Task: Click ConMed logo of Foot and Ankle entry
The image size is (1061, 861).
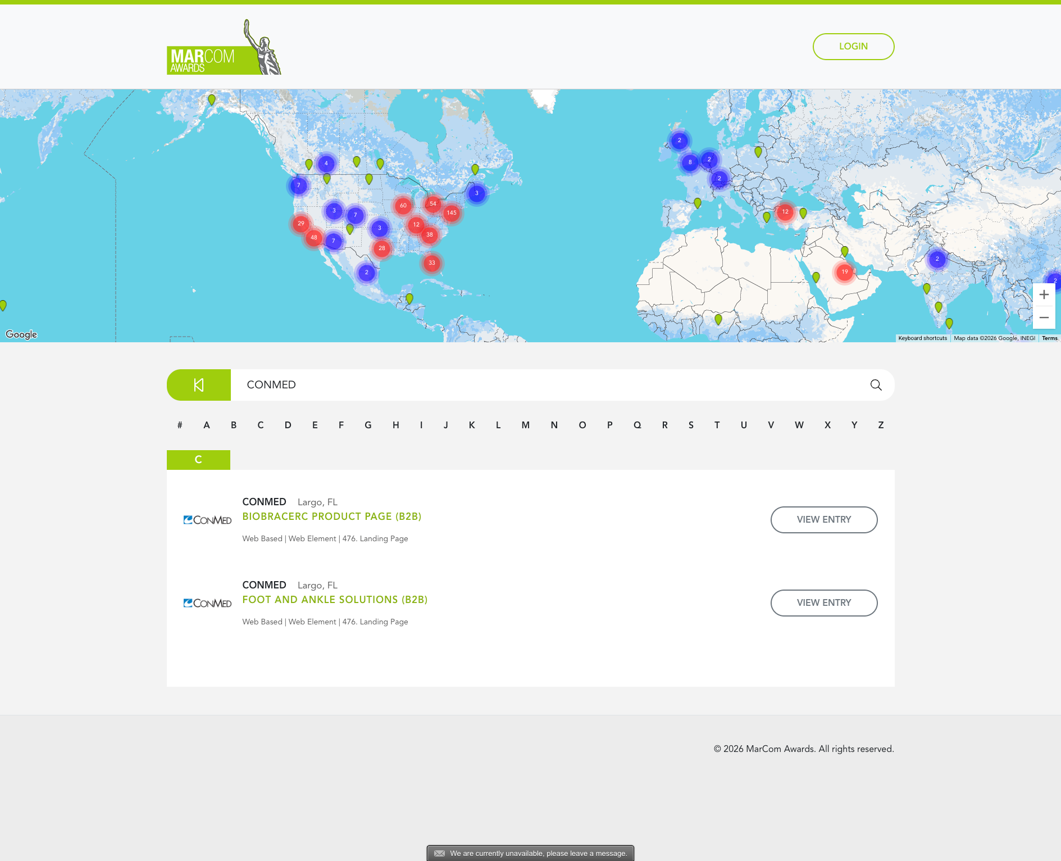Action: (x=207, y=603)
